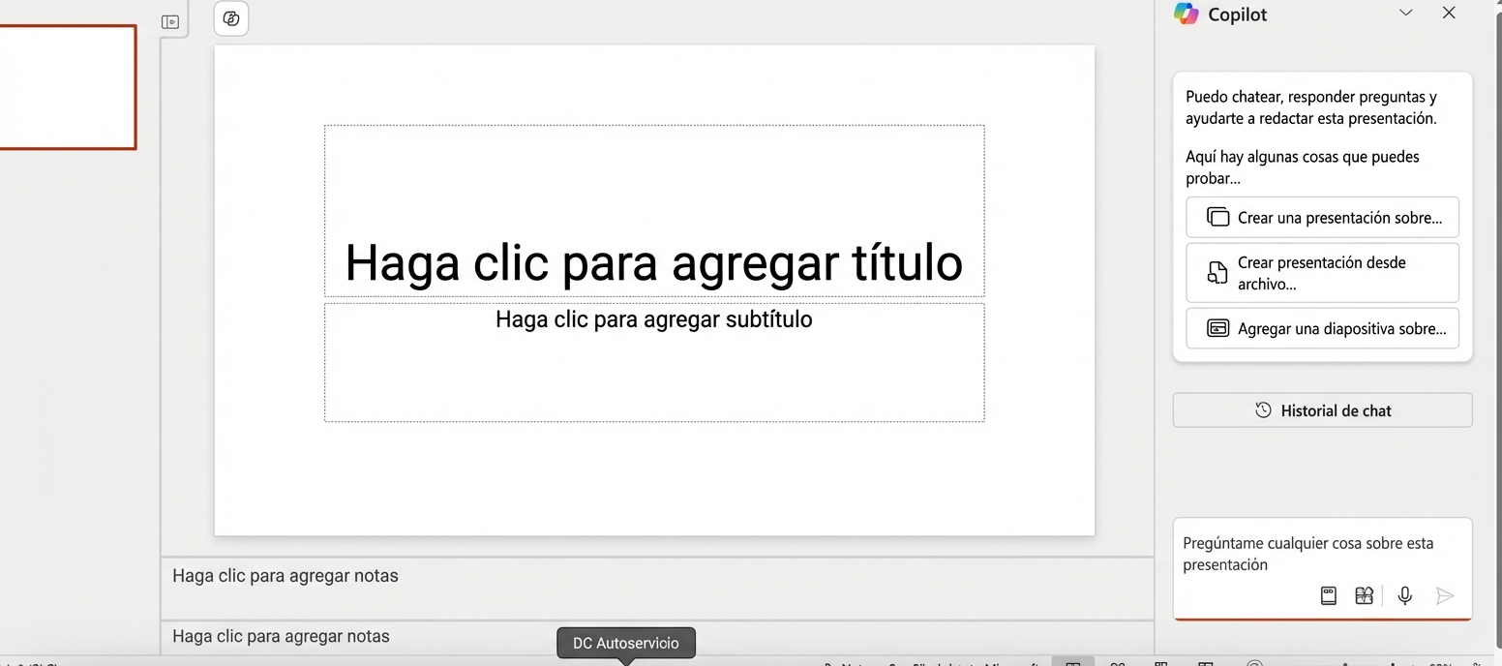Screen dimensions: 1502x666
Task: Open the presentation context icon in Copilot input
Action: tap(1328, 595)
